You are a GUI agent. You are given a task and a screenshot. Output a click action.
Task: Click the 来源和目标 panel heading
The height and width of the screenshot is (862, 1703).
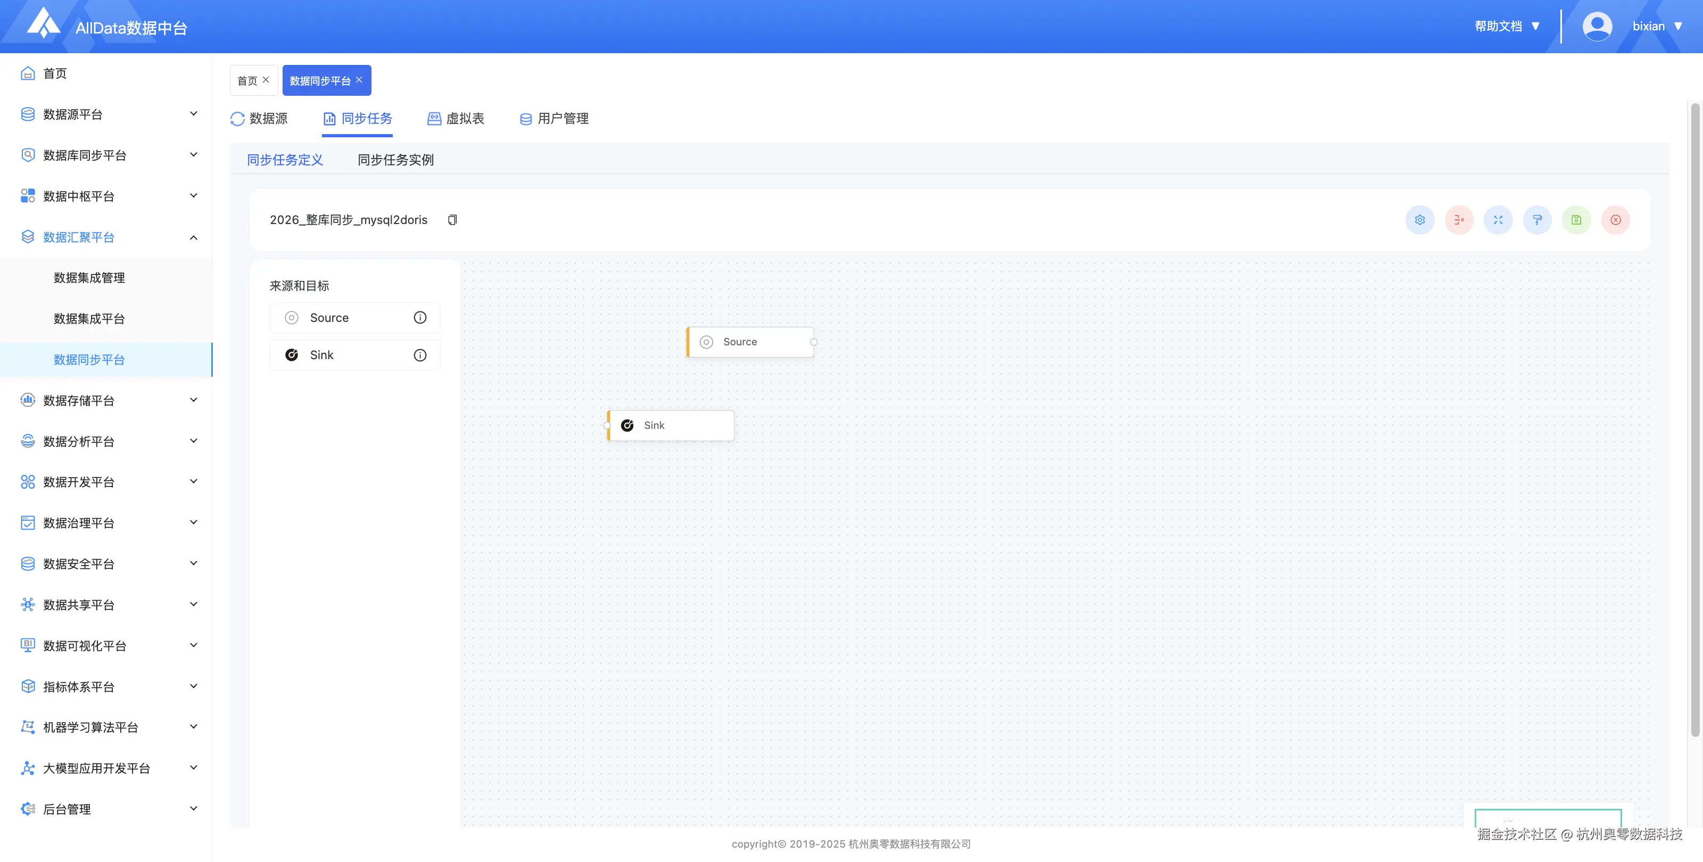pos(300,286)
